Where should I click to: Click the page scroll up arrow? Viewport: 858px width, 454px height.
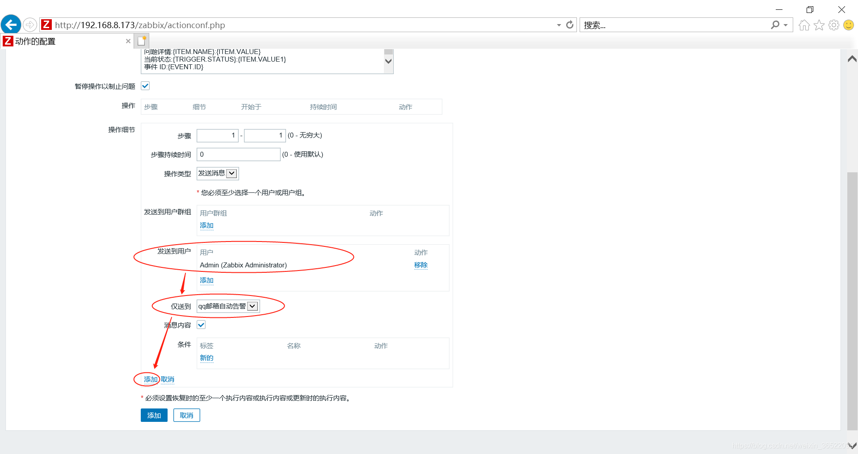(852, 59)
